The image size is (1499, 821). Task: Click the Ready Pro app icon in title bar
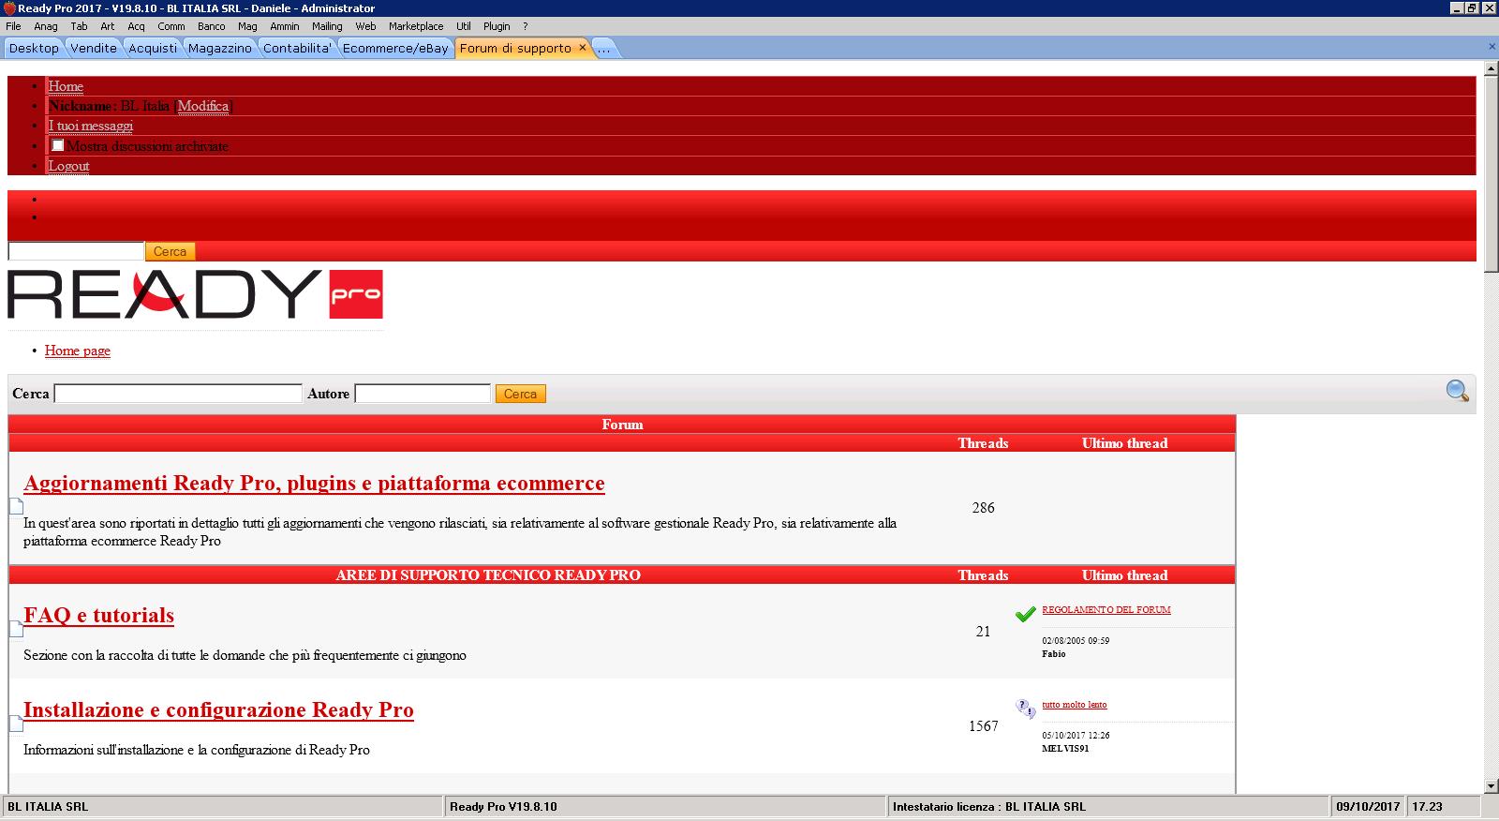pyautogui.click(x=9, y=8)
